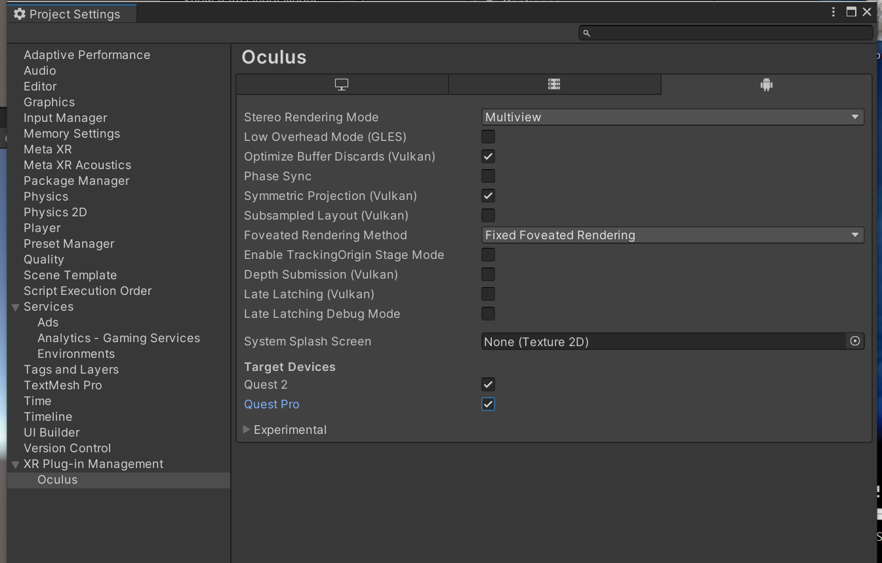Open Version Control settings
This screenshot has height=563, width=882.
(x=67, y=448)
